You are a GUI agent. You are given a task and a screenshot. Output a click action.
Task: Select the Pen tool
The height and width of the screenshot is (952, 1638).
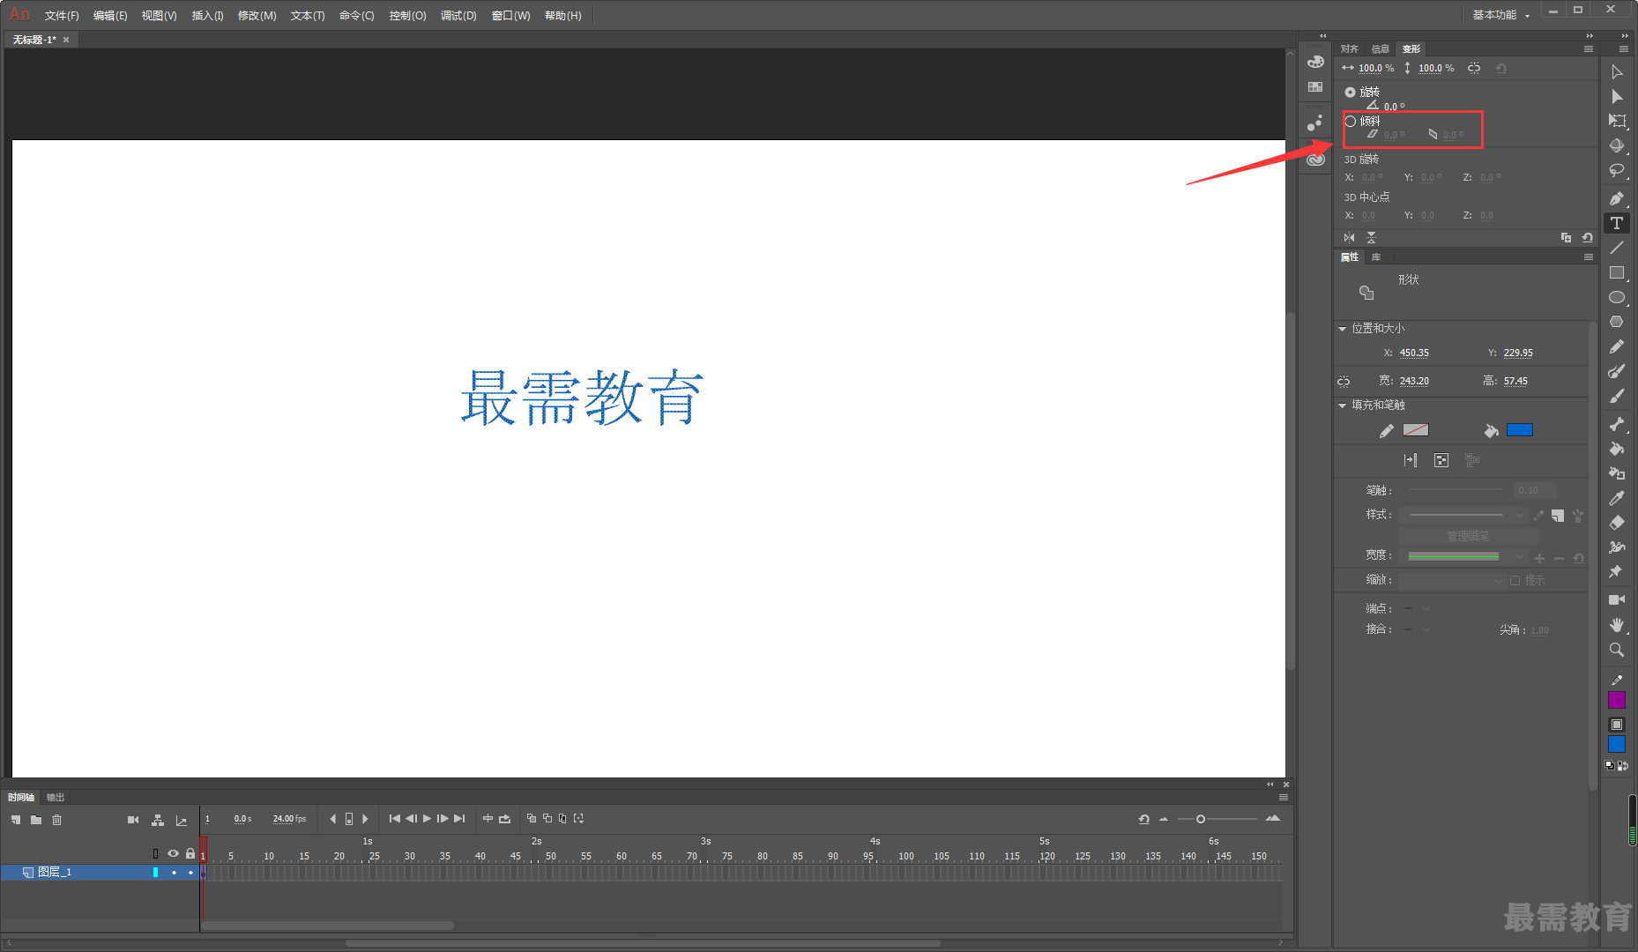click(1617, 199)
